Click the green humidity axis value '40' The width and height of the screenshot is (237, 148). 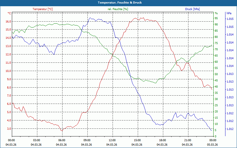click(x=216, y=87)
